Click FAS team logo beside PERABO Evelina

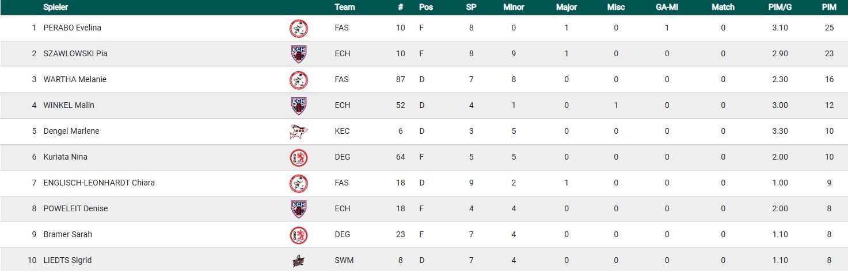click(x=298, y=28)
